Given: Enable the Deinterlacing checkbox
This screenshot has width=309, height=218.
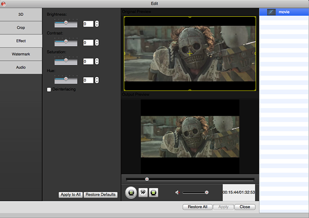Looking at the screenshot, I should [x=49, y=90].
